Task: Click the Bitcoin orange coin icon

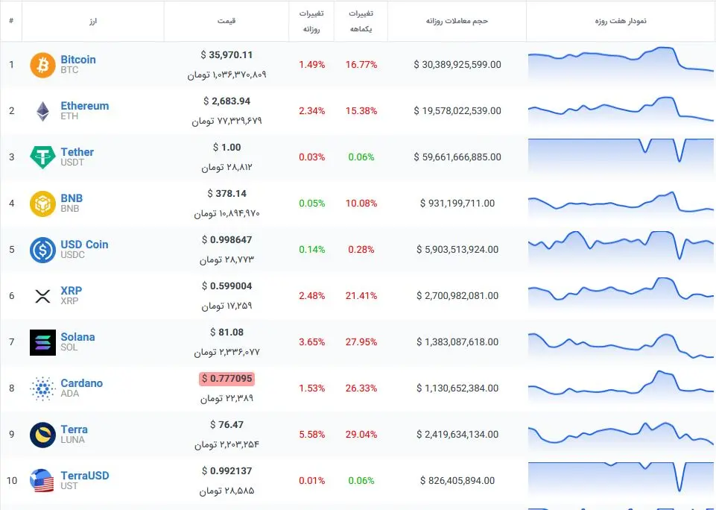Action: click(x=42, y=65)
